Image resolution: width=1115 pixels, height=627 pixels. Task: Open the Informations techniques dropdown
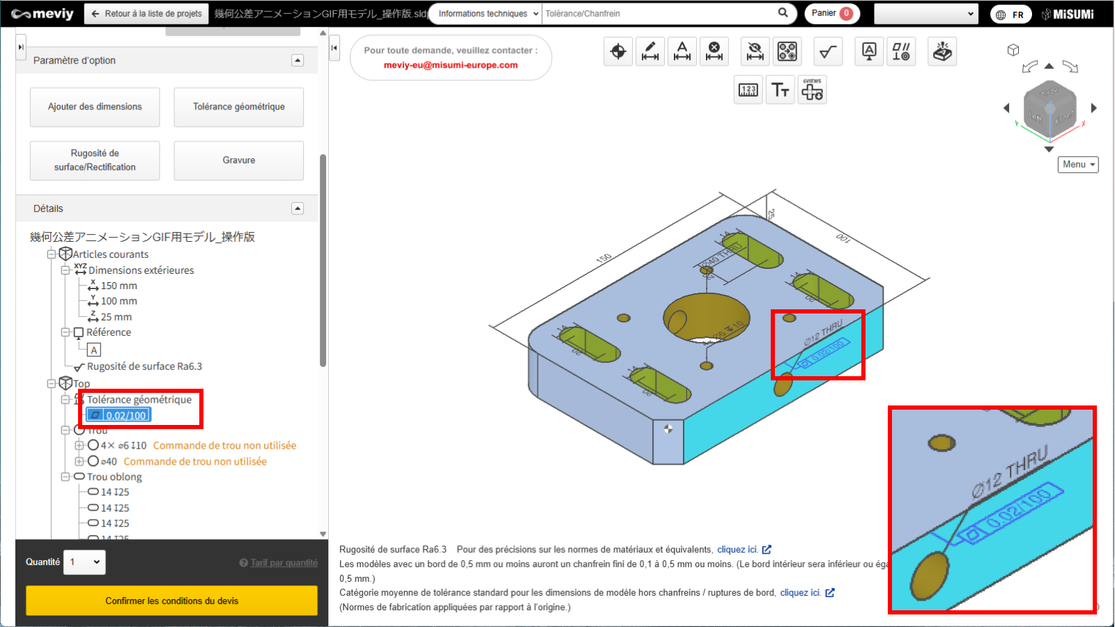pyautogui.click(x=487, y=14)
